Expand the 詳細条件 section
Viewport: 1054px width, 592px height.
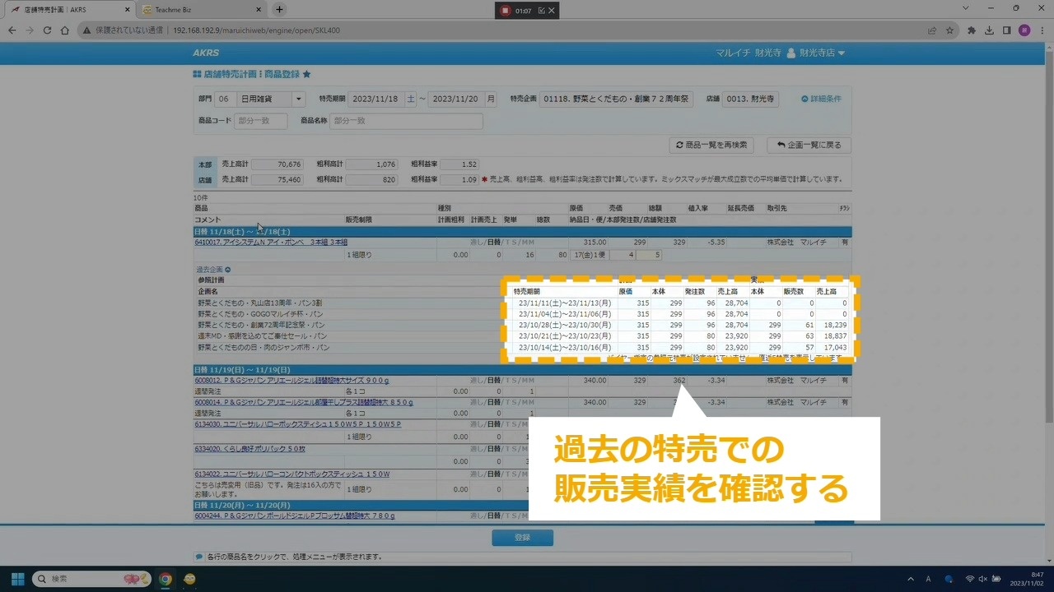pos(820,99)
